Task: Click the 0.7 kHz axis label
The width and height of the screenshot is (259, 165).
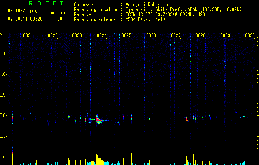Action: [x=3, y=136]
